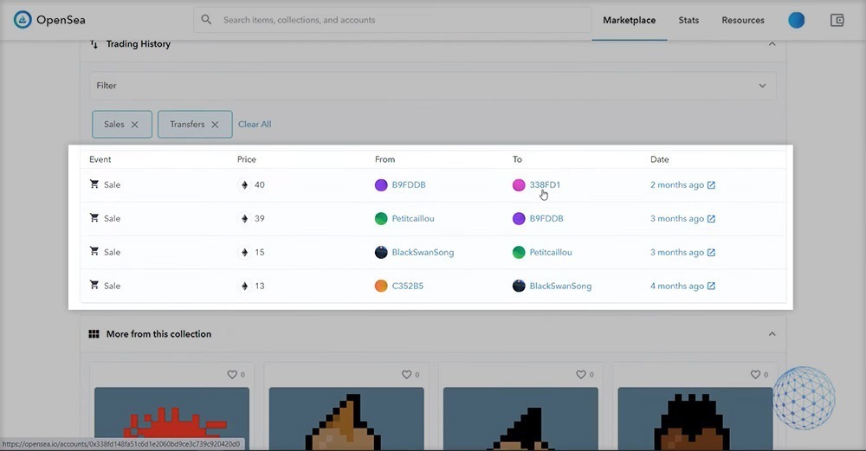The image size is (866, 451).
Task: Remove the Transfers filter chip
Action: [x=215, y=125]
